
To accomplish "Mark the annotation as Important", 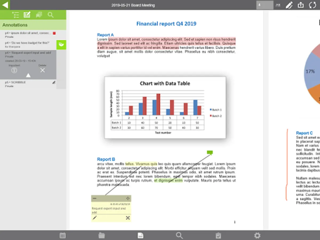I will [14, 70].
